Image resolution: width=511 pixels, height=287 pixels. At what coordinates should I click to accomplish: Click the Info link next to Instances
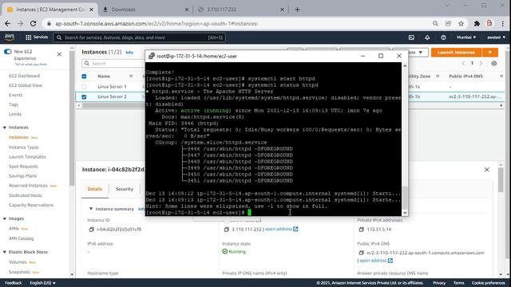tap(129, 53)
